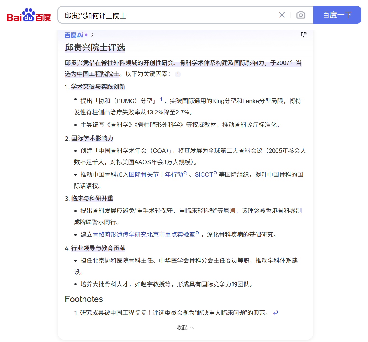Click the camera icon for image search

tap(301, 15)
